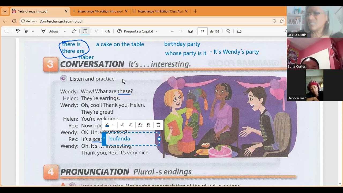Click the page number field showing 17
Screen dimensions: 343x193
[203, 31]
